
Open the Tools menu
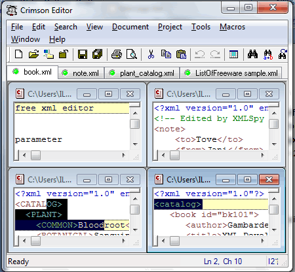[x=201, y=27]
